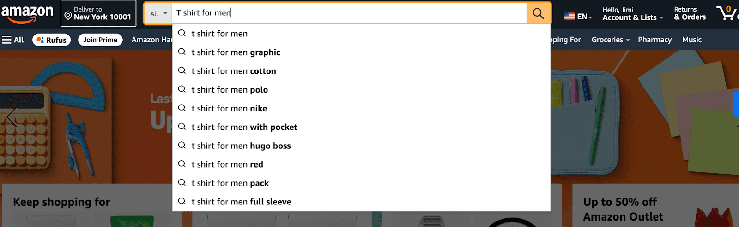Go to Pharmacy link
The image size is (739, 227).
click(654, 40)
